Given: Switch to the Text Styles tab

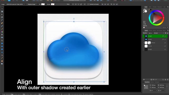Looking at the screenshot, I should tap(159, 31).
